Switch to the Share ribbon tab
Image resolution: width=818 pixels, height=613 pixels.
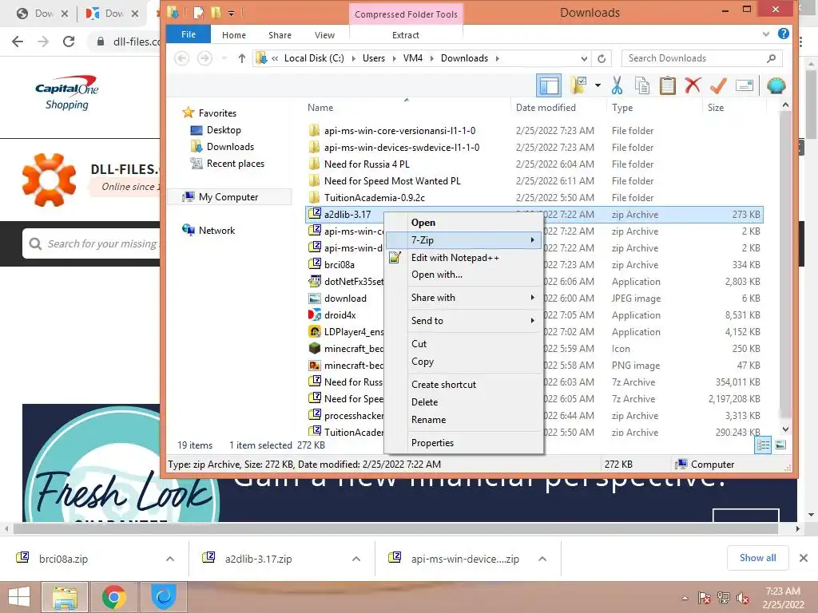click(x=280, y=35)
